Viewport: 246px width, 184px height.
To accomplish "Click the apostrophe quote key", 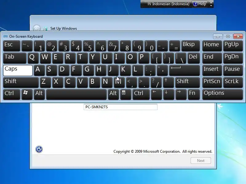I will coord(162,71).
